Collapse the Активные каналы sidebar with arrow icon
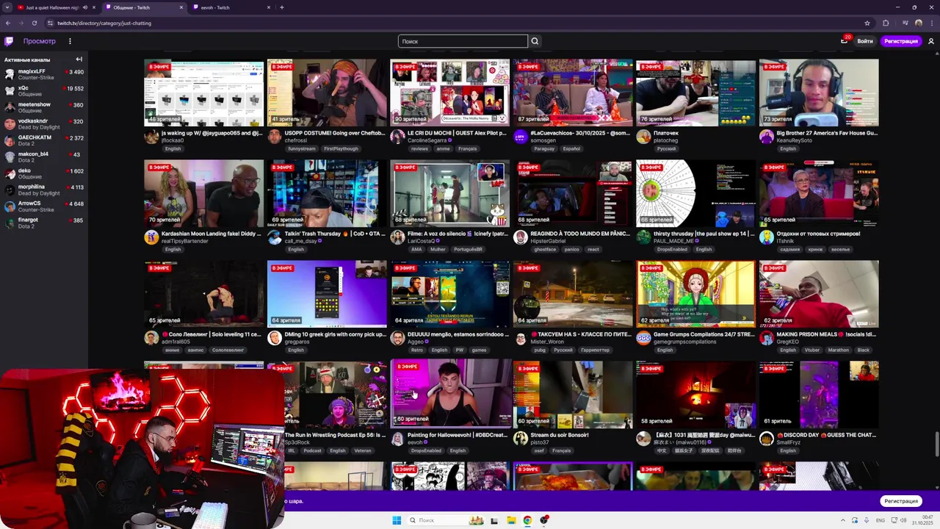The image size is (940, 529). [79, 60]
